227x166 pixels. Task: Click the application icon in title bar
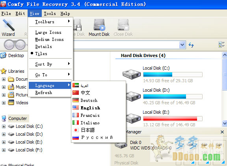tap(3, 4)
